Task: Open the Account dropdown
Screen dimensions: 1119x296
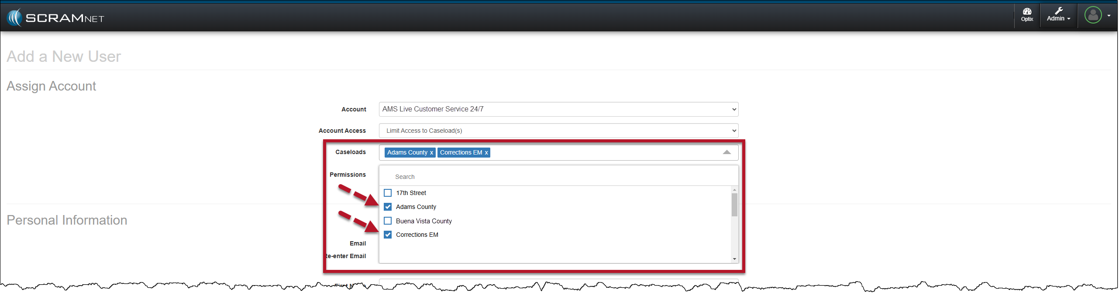Action: point(558,109)
